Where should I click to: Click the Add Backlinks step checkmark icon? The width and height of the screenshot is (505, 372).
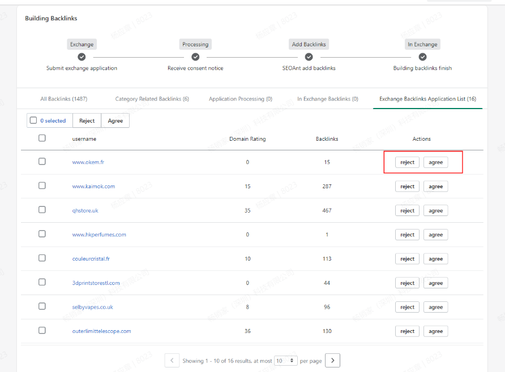pos(309,57)
